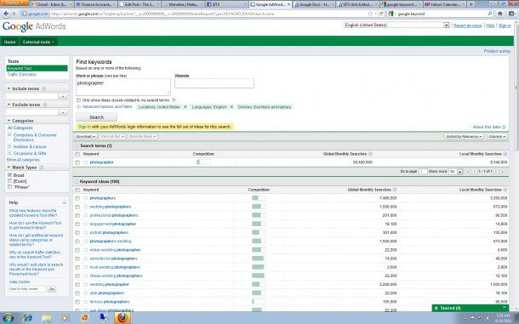Bookmark this page with the star icon
Screen dimensions: 519x324
(x=370, y=14)
